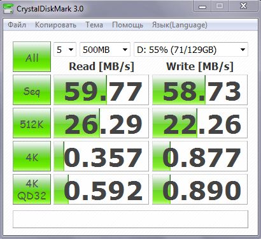Viewport: 261px width, 239px height.
Task: Open the Копировать menu
Action: (55, 25)
